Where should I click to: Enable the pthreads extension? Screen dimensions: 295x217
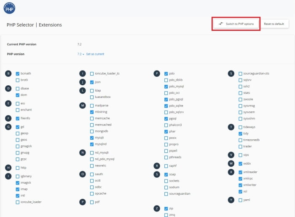coord(166,157)
